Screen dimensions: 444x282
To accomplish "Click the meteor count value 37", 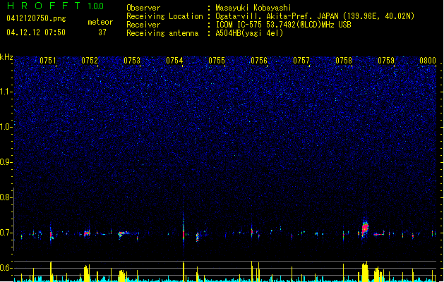I will tap(102, 32).
